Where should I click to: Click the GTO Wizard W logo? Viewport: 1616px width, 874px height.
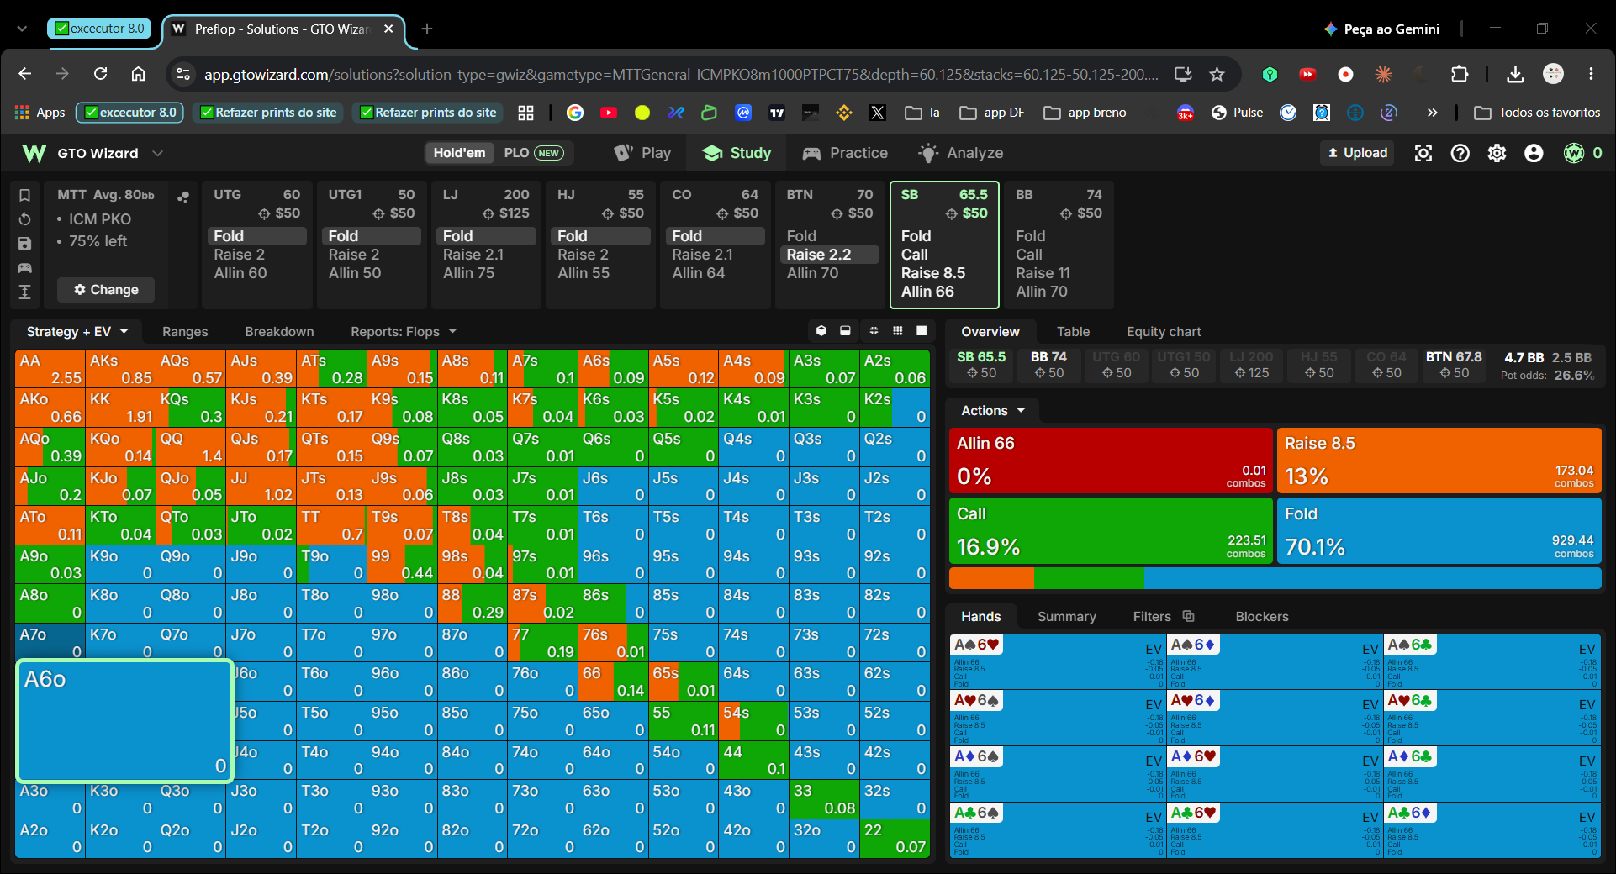pos(34,153)
